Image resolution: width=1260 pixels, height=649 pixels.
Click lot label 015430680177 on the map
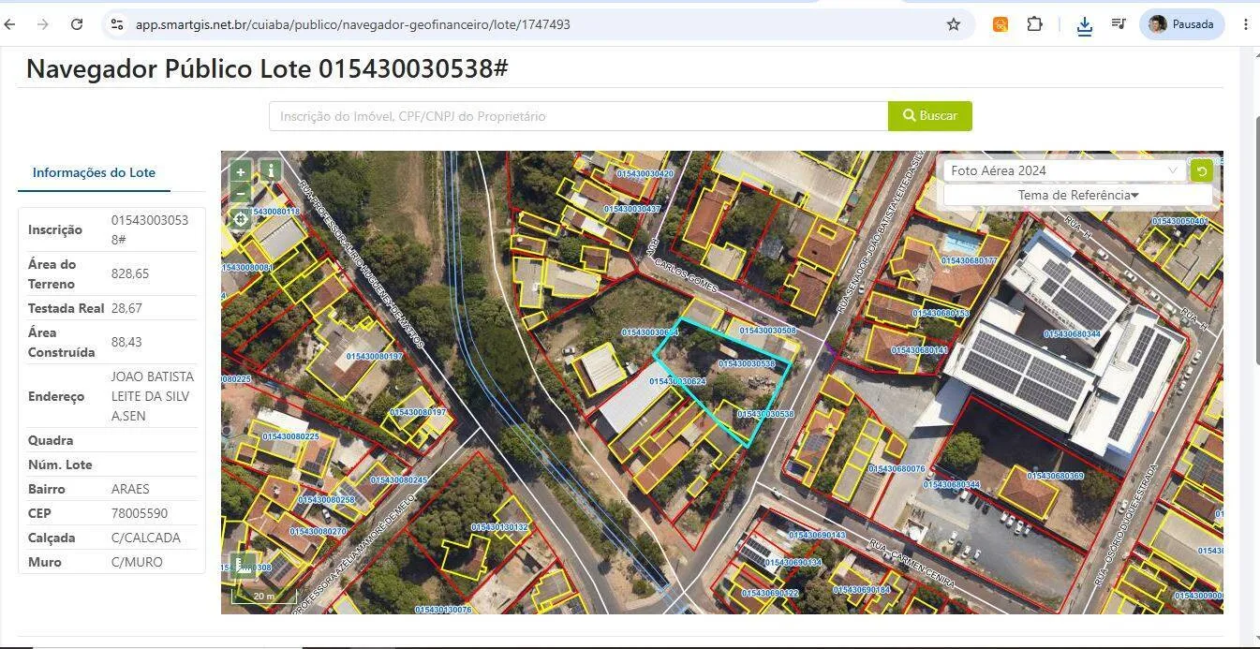pos(970,260)
